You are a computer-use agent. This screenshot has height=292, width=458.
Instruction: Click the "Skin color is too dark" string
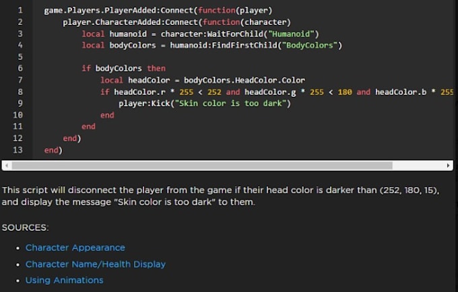pyautogui.click(x=230, y=103)
